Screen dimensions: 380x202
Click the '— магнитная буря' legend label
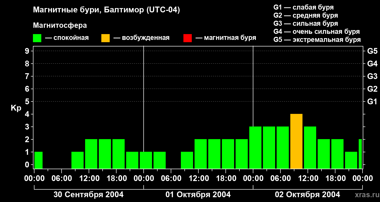[226, 38]
